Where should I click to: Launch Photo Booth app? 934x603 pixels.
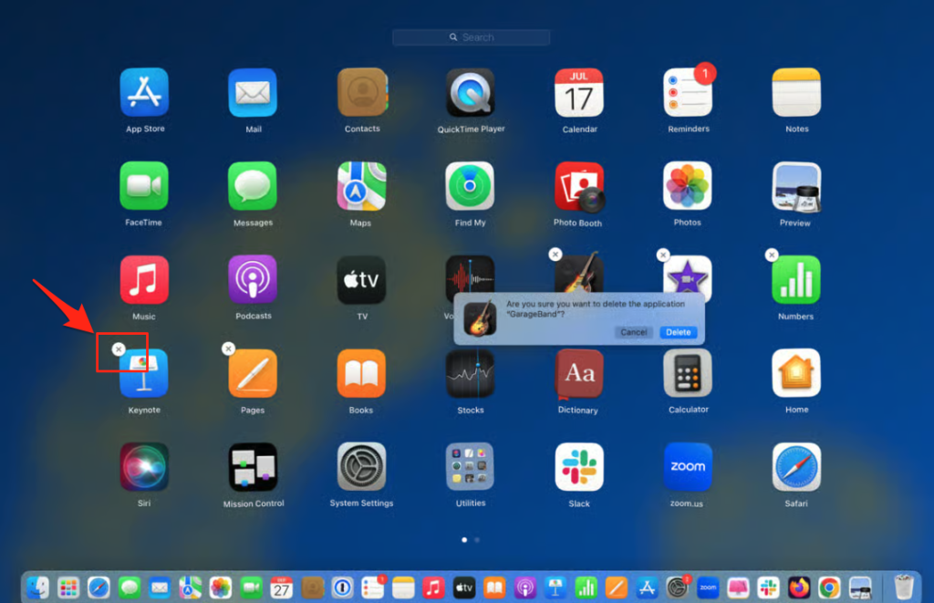[578, 186]
